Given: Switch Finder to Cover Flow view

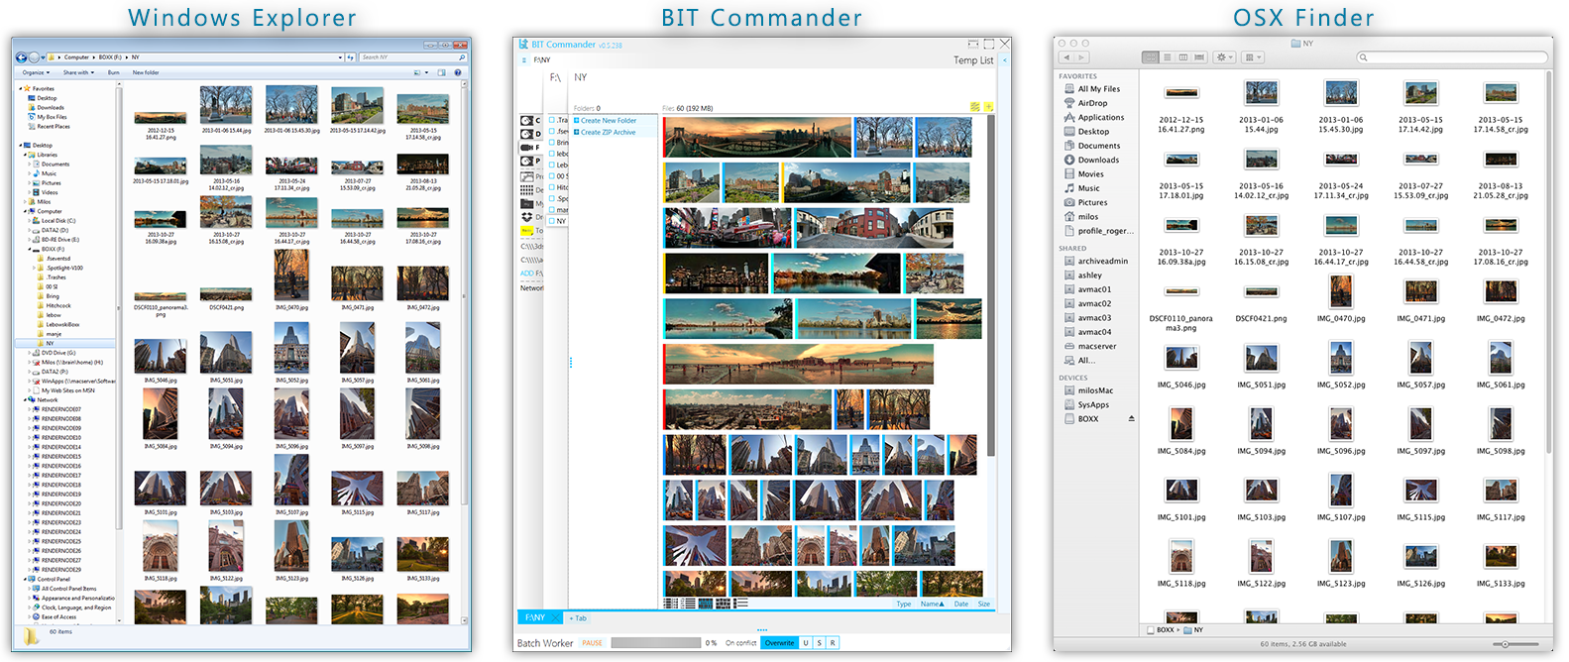Looking at the screenshot, I should point(1199,57).
